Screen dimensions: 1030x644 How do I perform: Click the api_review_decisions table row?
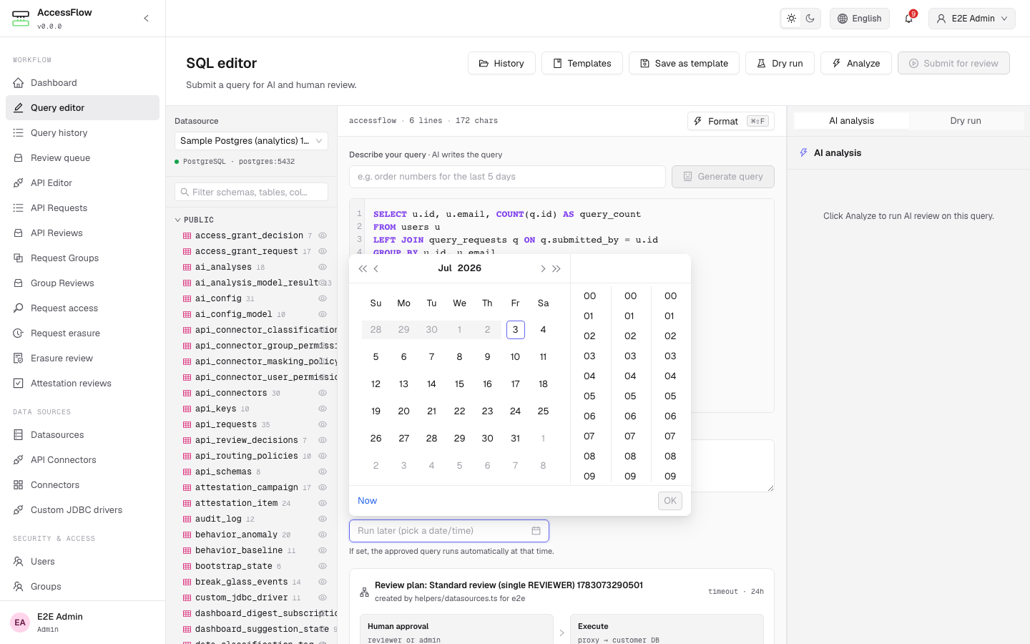[251, 440]
